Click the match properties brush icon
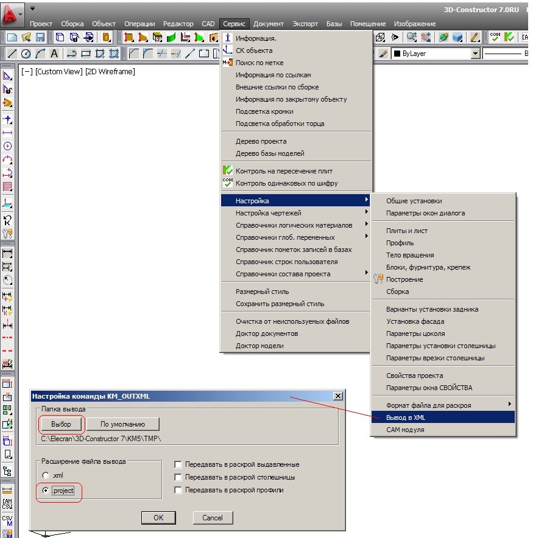 (x=383, y=54)
